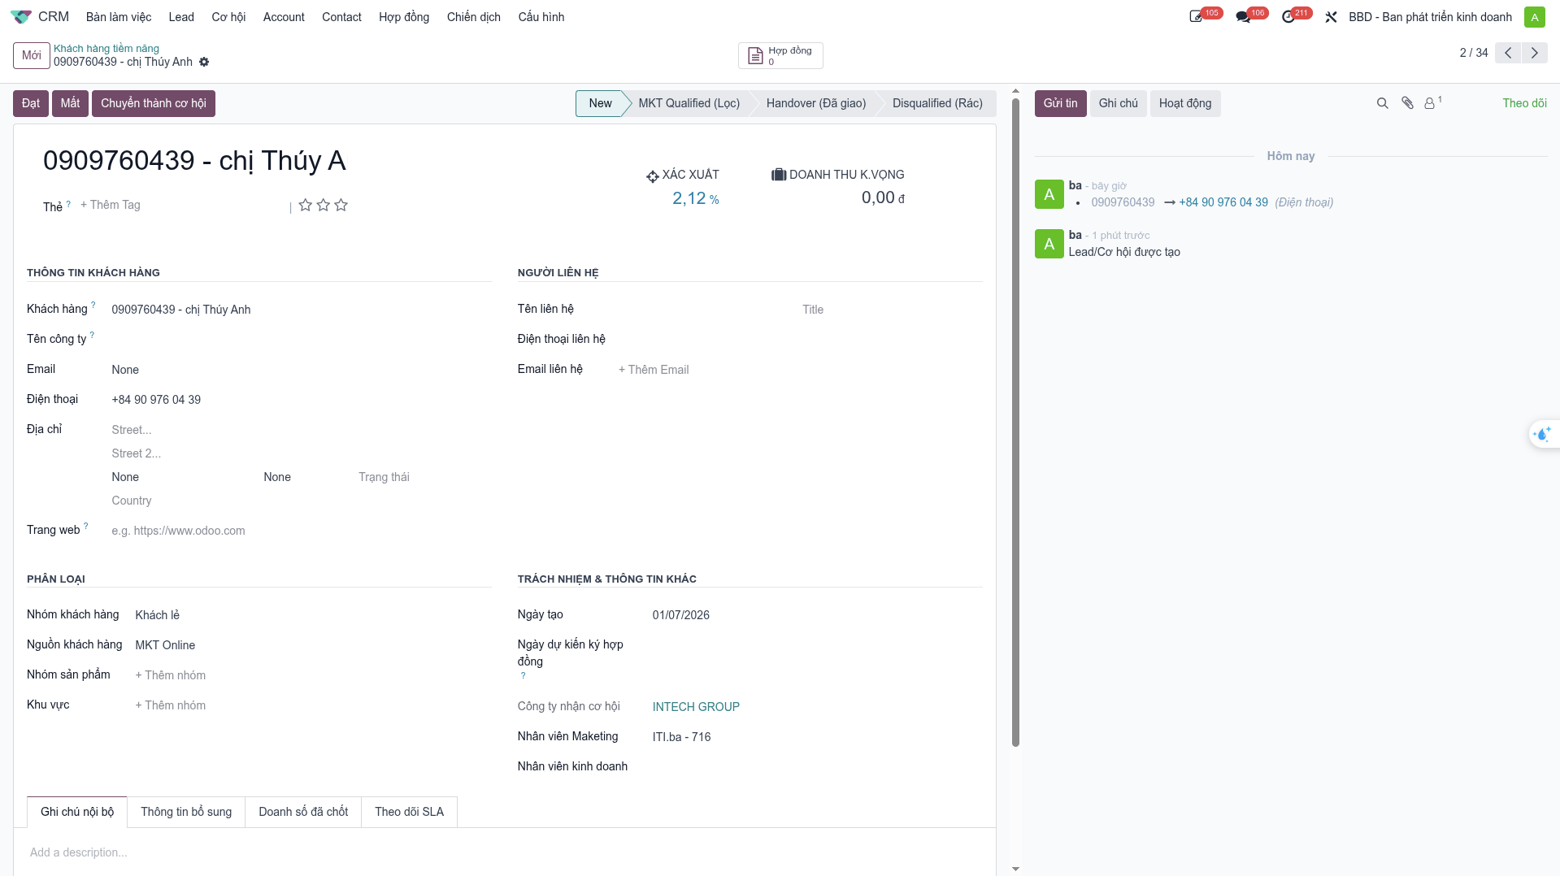Select the Disqualified (Rác) stage
This screenshot has width=1560, height=876.
[x=937, y=103]
